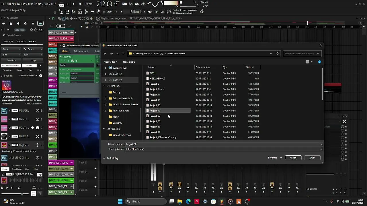
Task: Open the PATTERNS menu
Action: (x=22, y=4)
